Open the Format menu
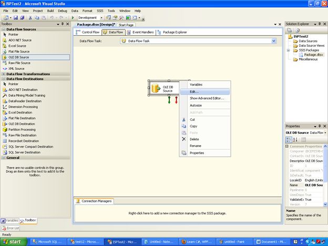Screen dimensions: 328x246 (87, 11)
